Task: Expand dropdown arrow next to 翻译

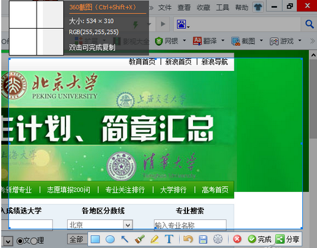Action: click(x=223, y=40)
